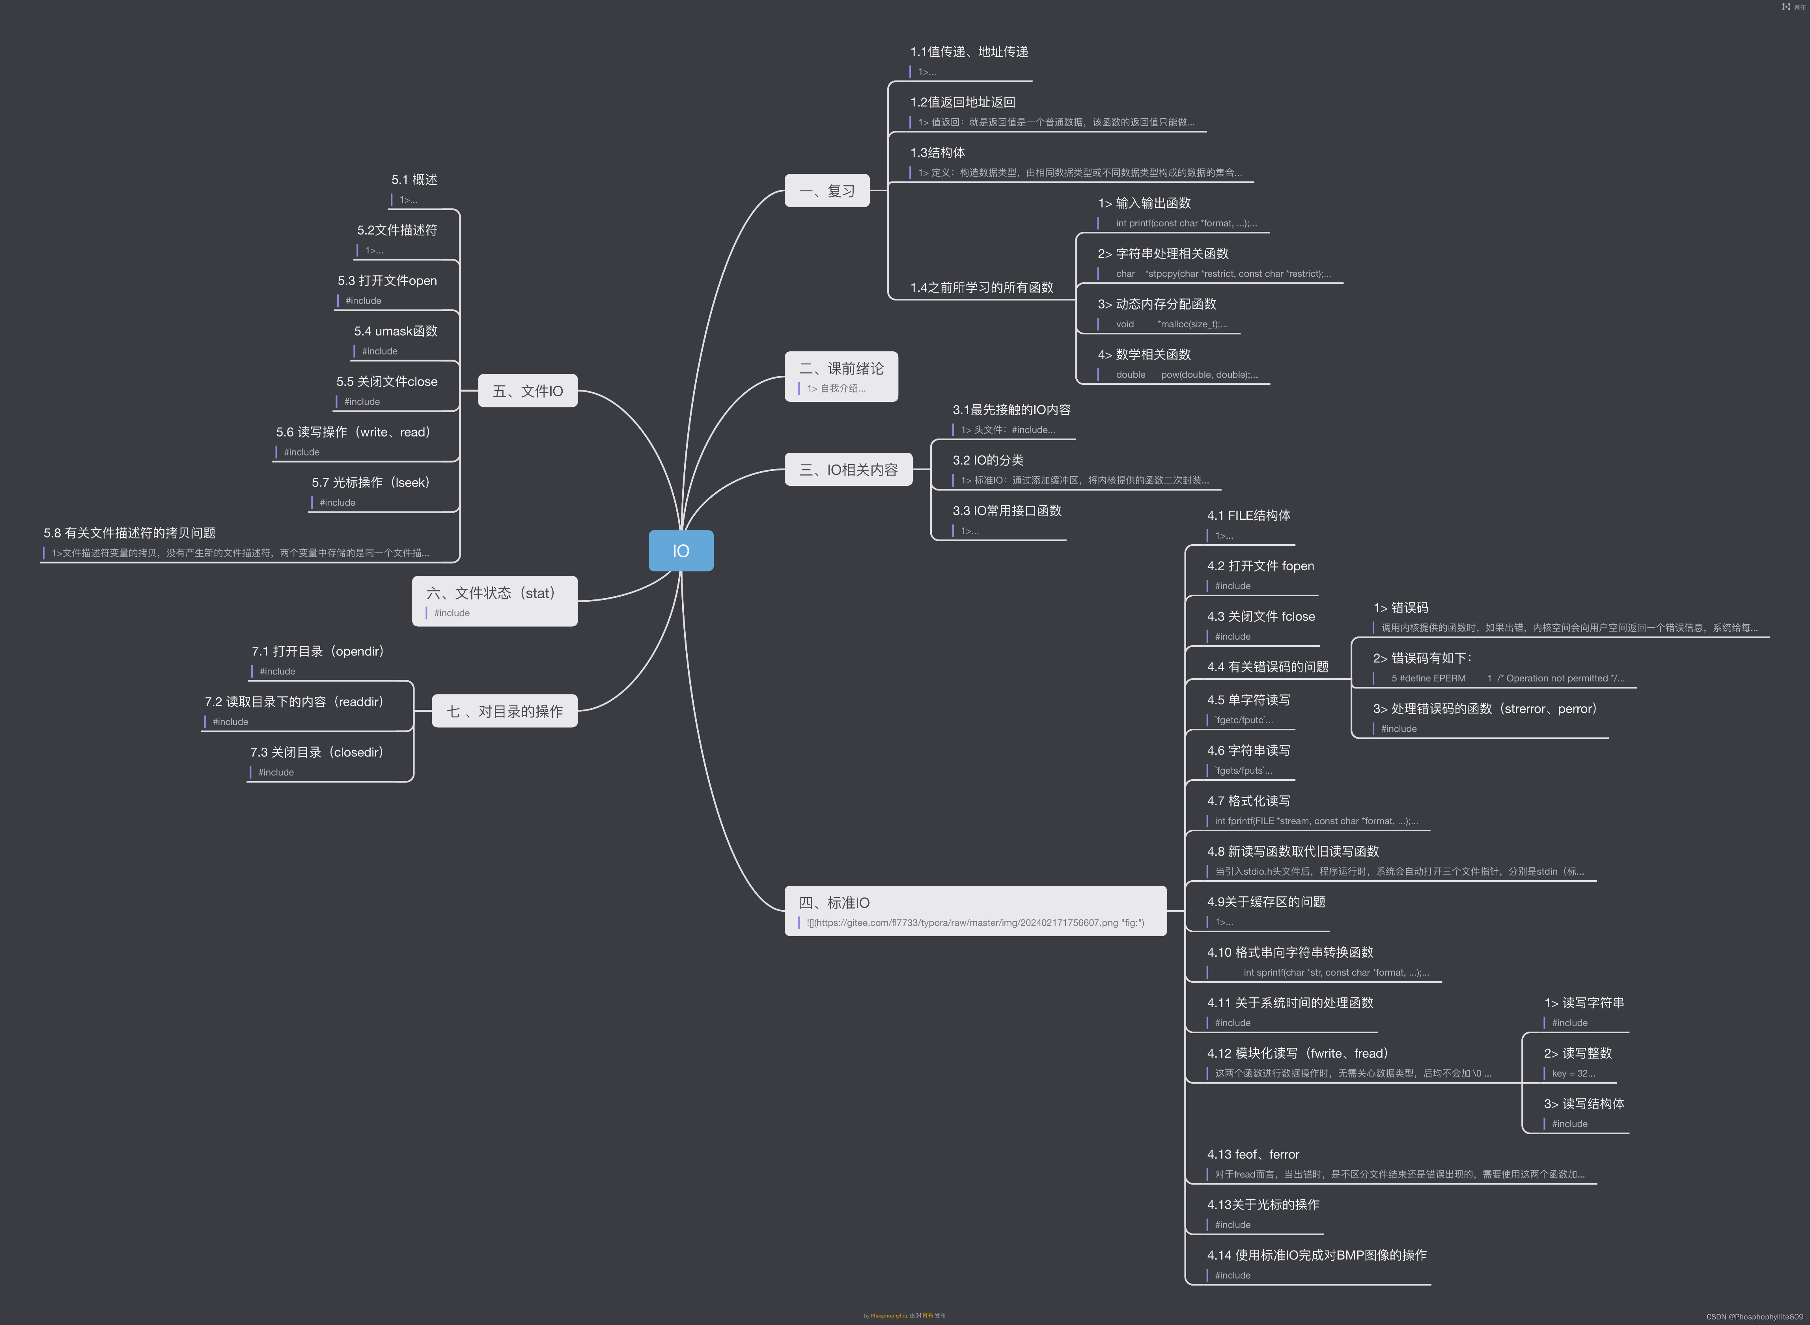This screenshot has width=1810, height=1325.
Task: Click the Phosphophyllite author link at bottom
Action: click(889, 1316)
